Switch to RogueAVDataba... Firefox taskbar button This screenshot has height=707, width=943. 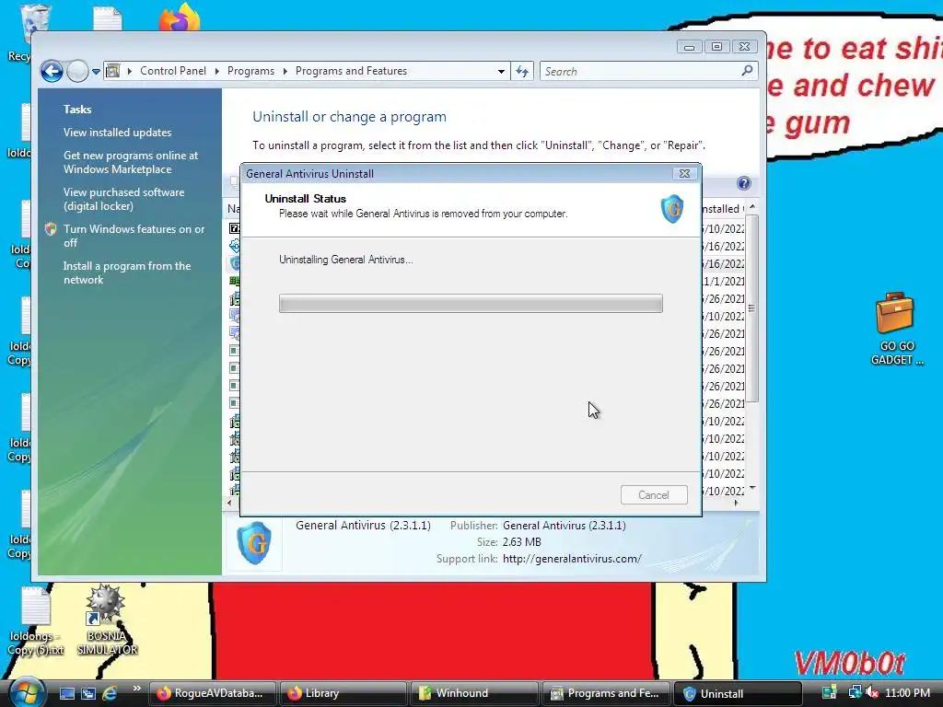click(211, 693)
